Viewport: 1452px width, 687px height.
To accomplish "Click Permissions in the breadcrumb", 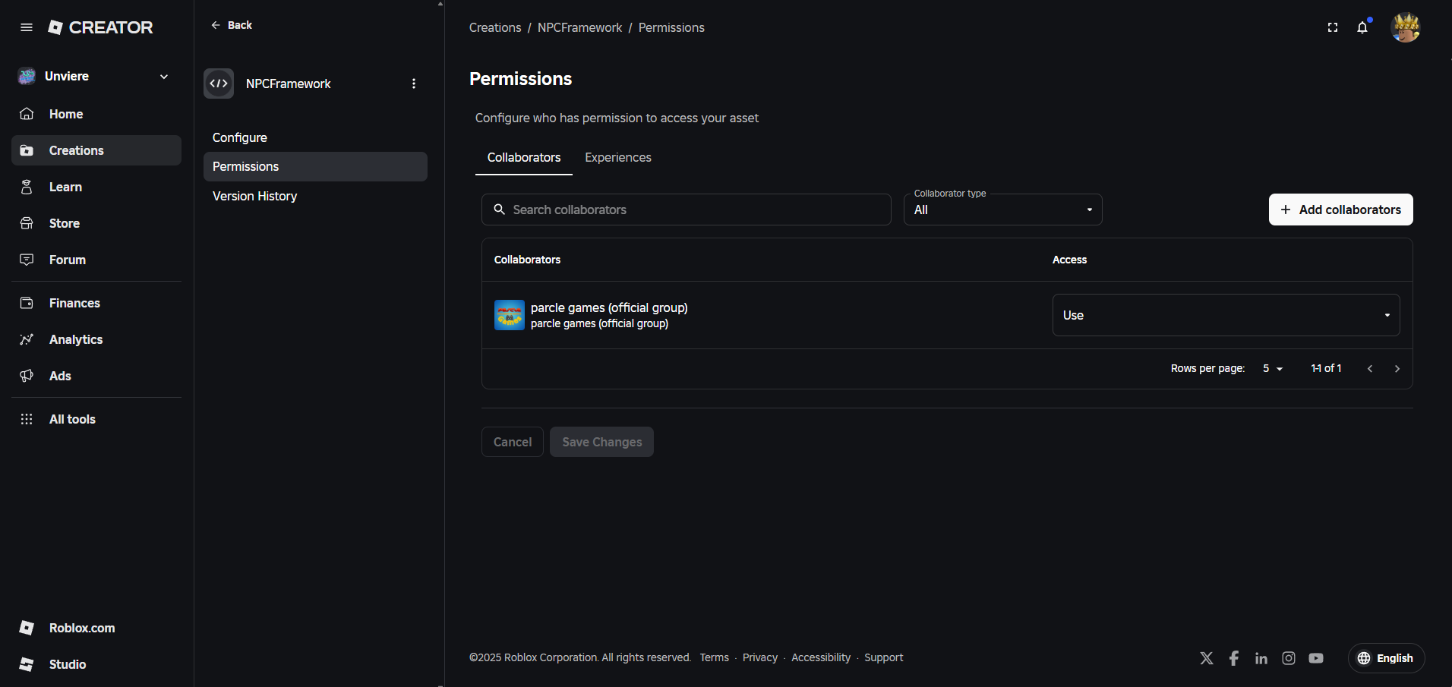I will point(671,27).
